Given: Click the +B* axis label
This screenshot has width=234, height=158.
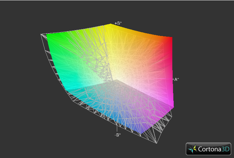Looking at the screenshot, I should (118, 23).
